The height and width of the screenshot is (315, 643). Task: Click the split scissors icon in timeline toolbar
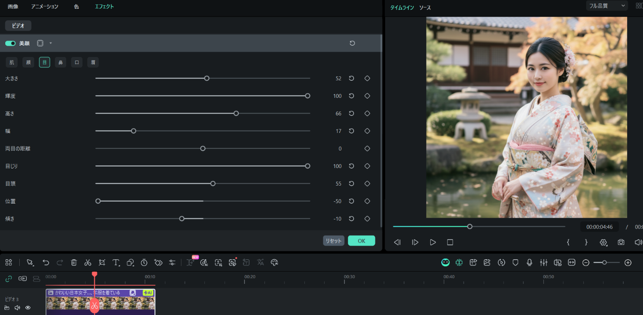(x=88, y=262)
